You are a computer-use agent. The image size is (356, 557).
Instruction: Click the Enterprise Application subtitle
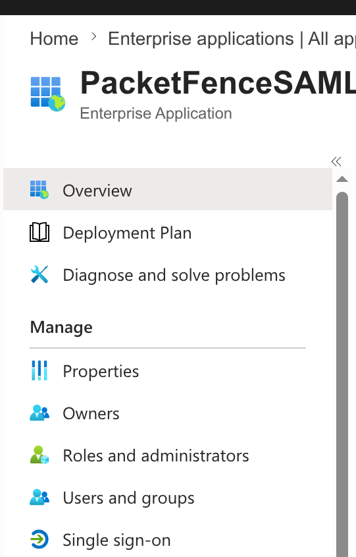(x=156, y=113)
